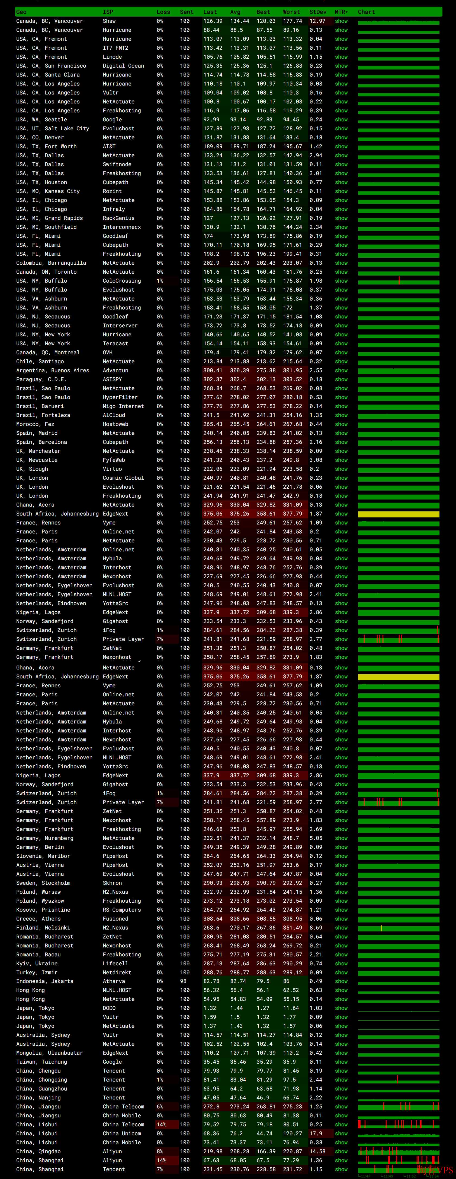
Task: Show MTR for Fort Worth AT&T row
Action: point(341,147)
